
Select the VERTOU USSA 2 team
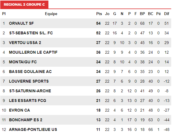pyautogui.click(x=25, y=43)
